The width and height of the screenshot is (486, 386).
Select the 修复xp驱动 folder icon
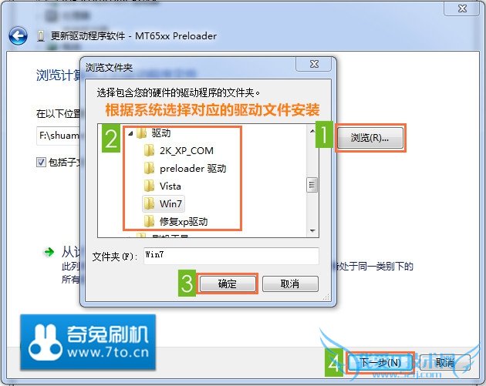pos(150,221)
